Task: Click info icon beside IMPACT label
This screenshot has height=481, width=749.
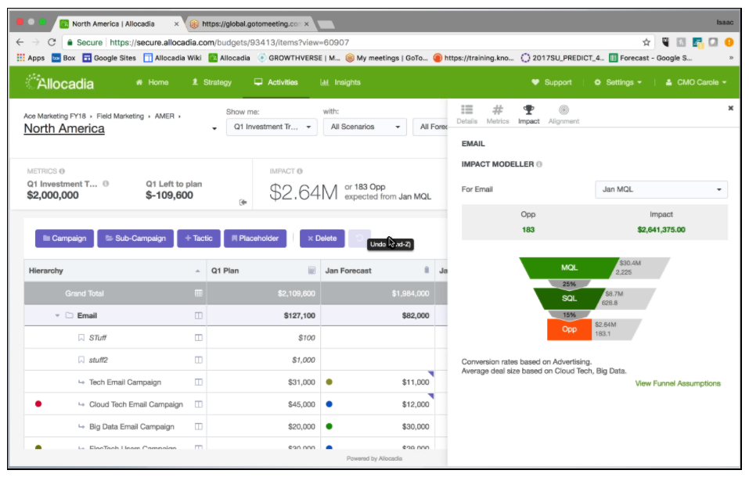Action: tap(300, 171)
